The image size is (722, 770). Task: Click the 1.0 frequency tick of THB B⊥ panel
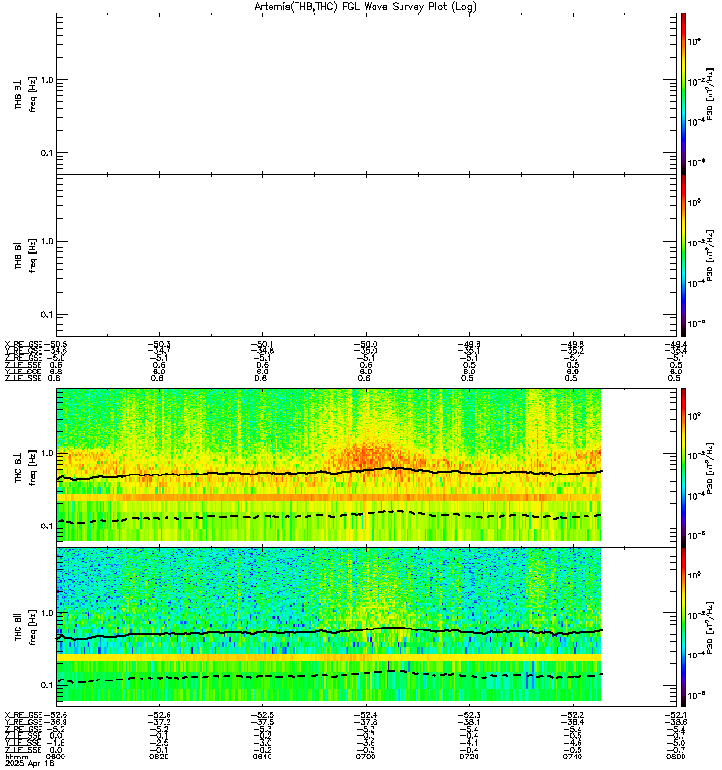(47, 80)
